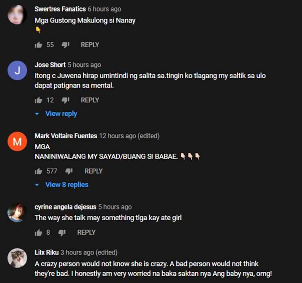Open Mark Voltaire Fuentes channel link

click(x=66, y=136)
